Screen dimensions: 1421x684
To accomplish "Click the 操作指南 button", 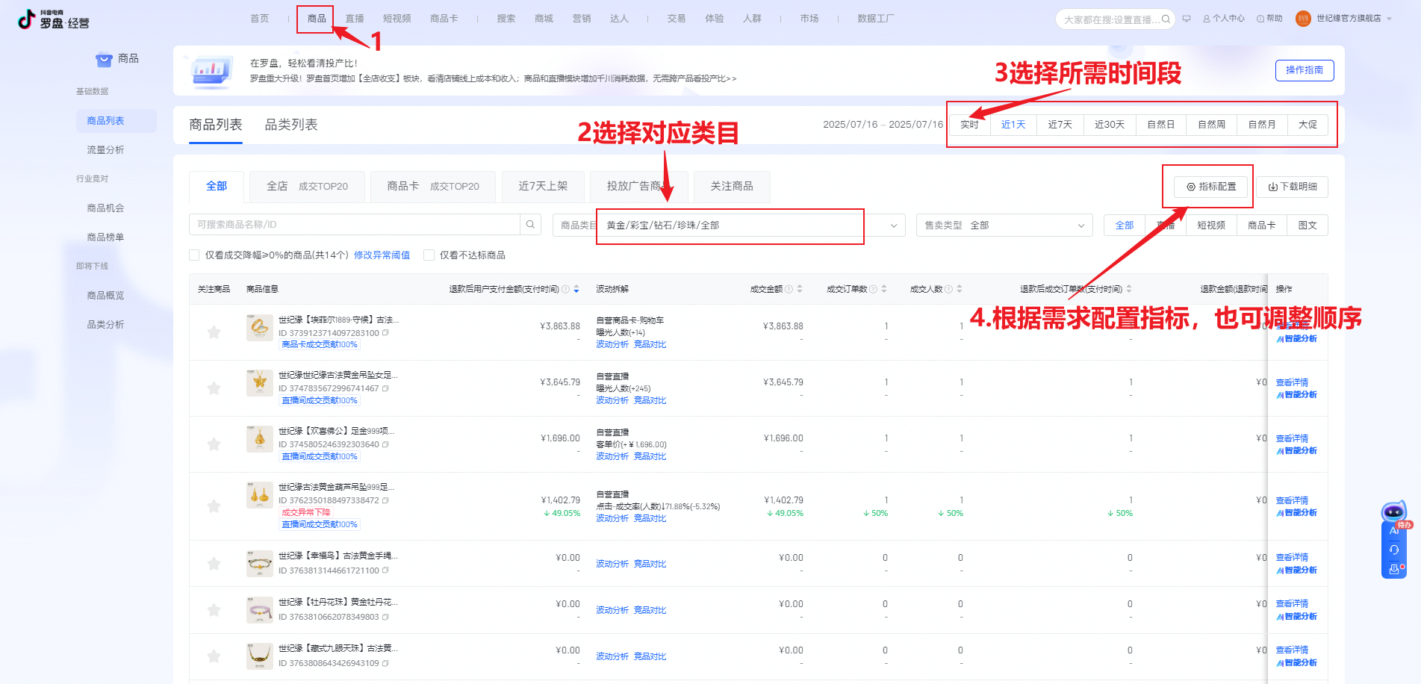I will pyautogui.click(x=1304, y=70).
